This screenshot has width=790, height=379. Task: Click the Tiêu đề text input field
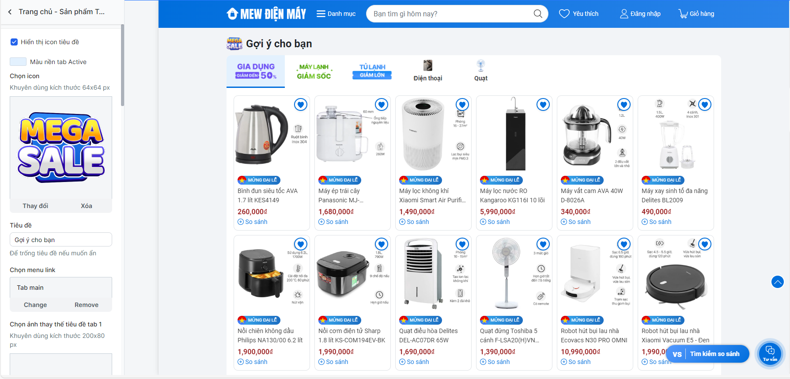click(61, 240)
